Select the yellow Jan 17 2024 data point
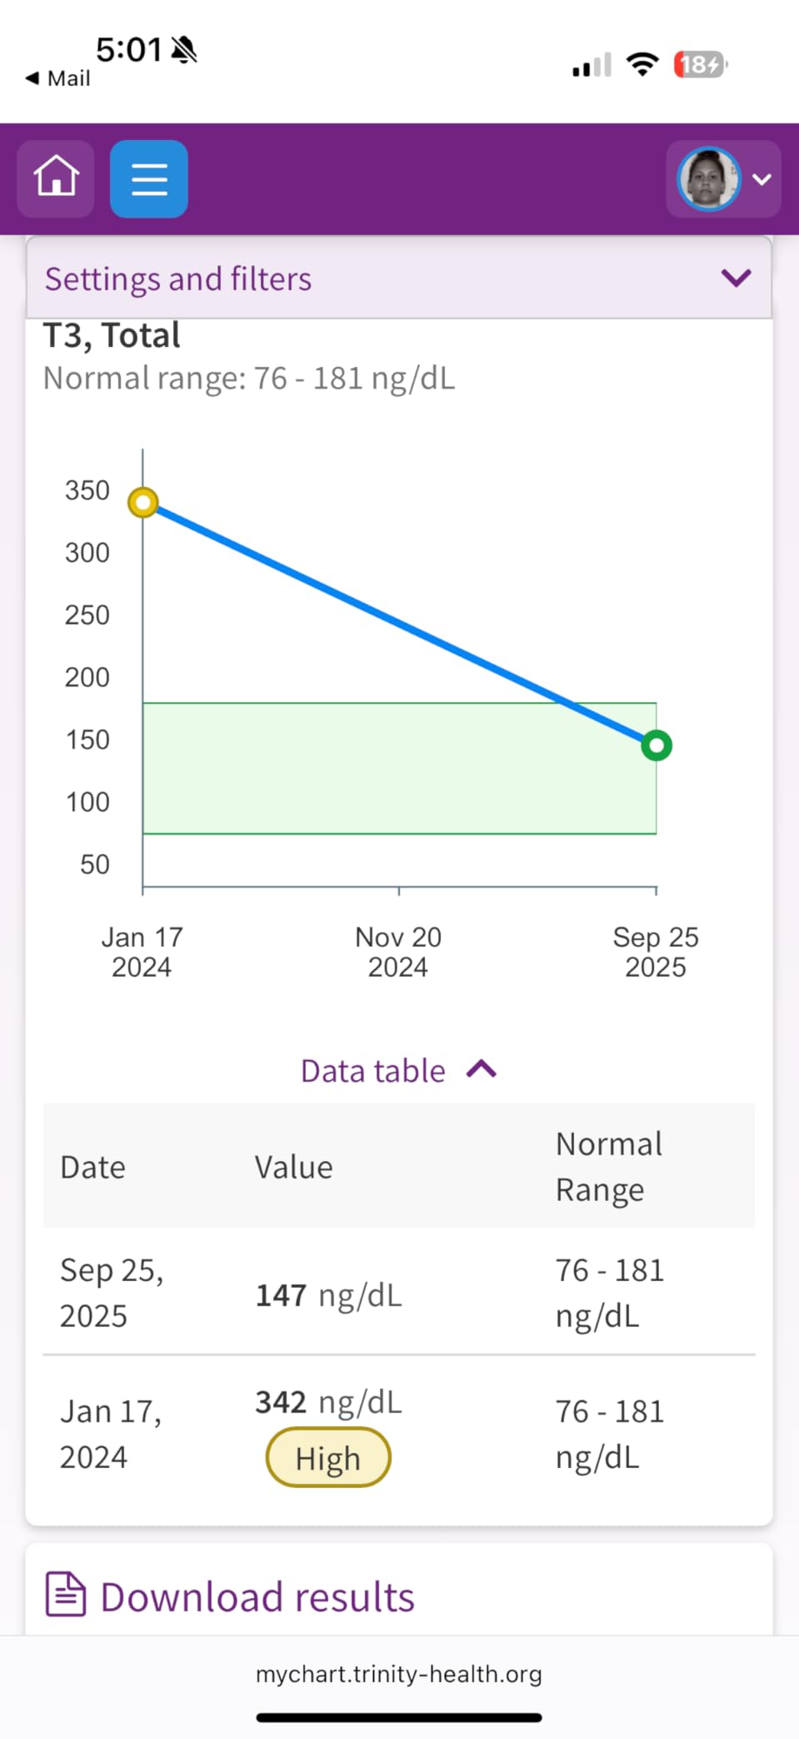Viewport: 799px width, 1739px height. [x=143, y=502]
